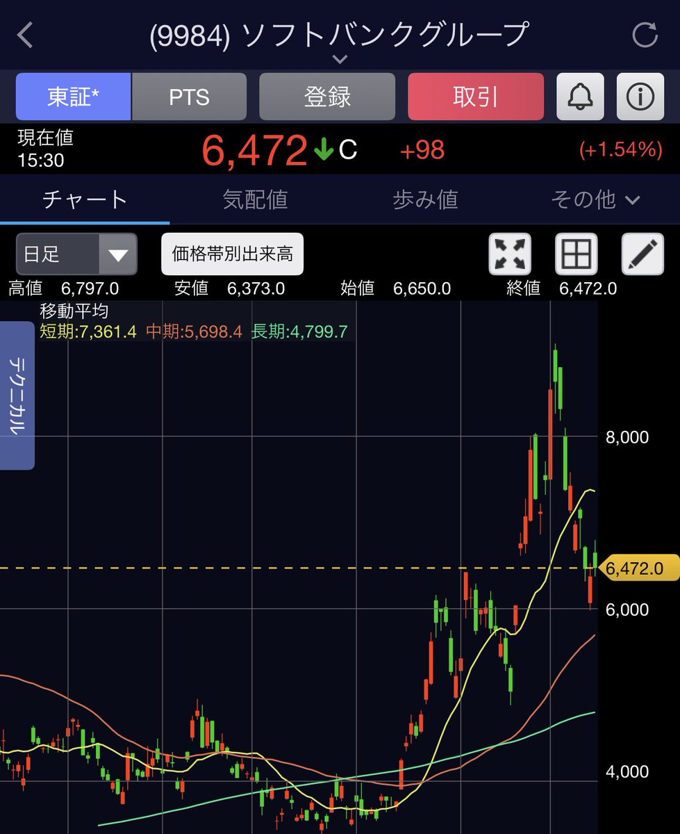
Task: Open the 気配値 tab
Action: pyautogui.click(x=255, y=200)
